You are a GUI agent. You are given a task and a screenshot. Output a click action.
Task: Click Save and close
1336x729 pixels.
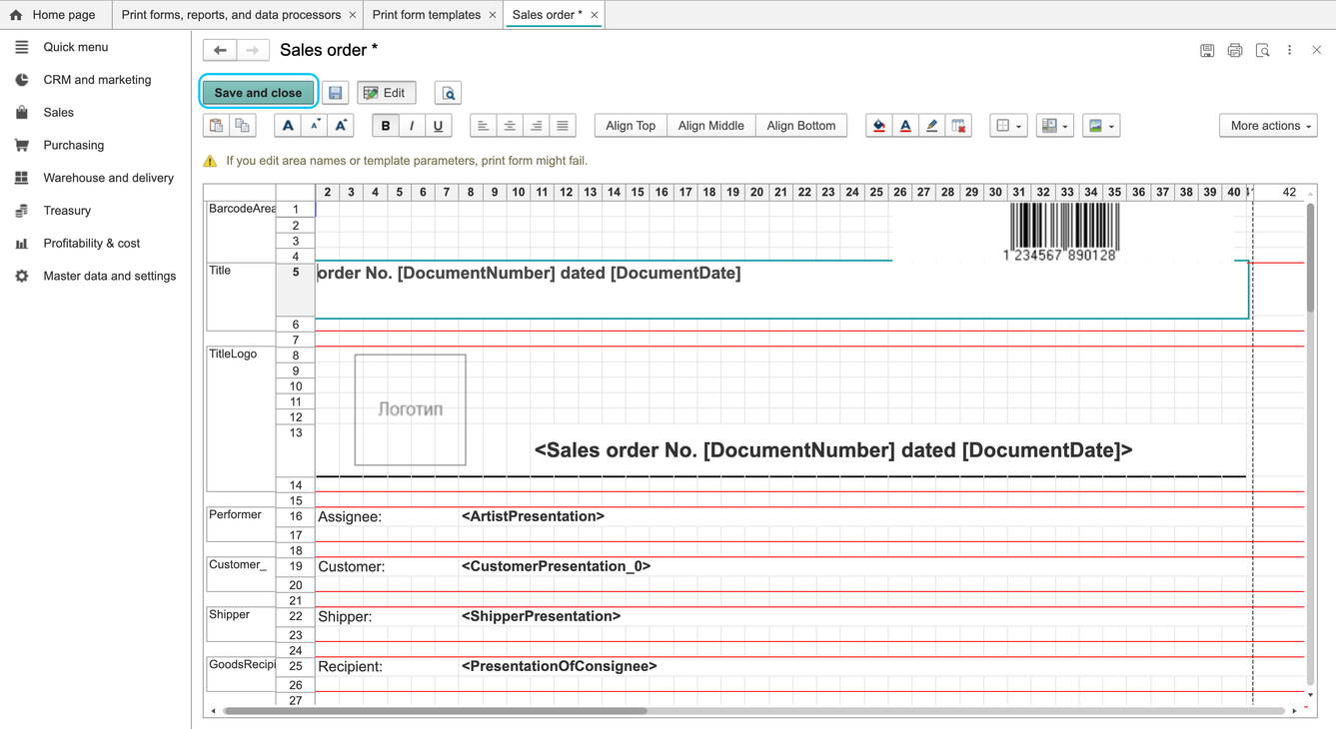(x=258, y=93)
